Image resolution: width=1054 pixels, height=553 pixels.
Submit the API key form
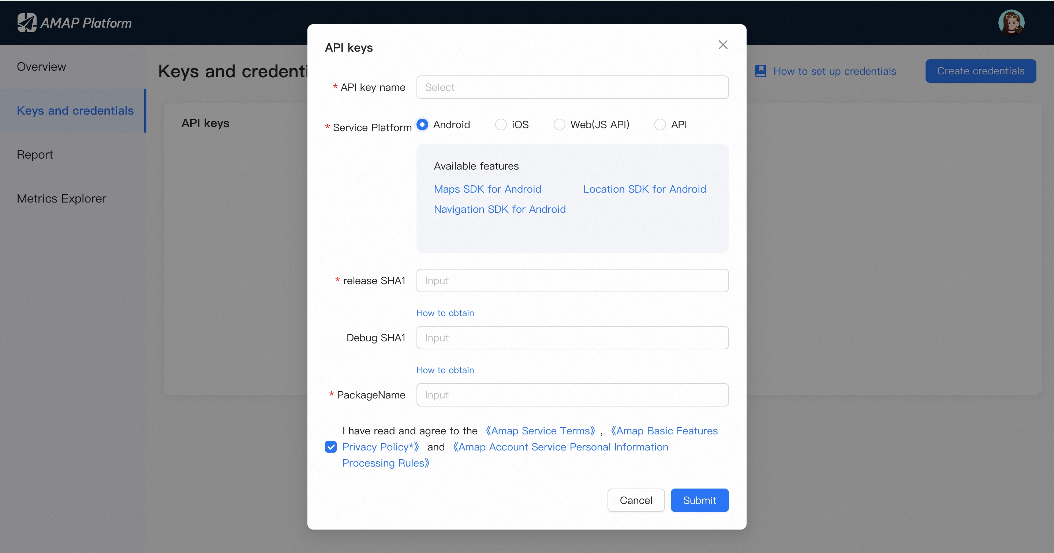[700, 500]
